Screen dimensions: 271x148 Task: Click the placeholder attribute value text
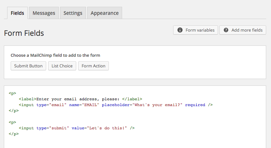point(157,105)
